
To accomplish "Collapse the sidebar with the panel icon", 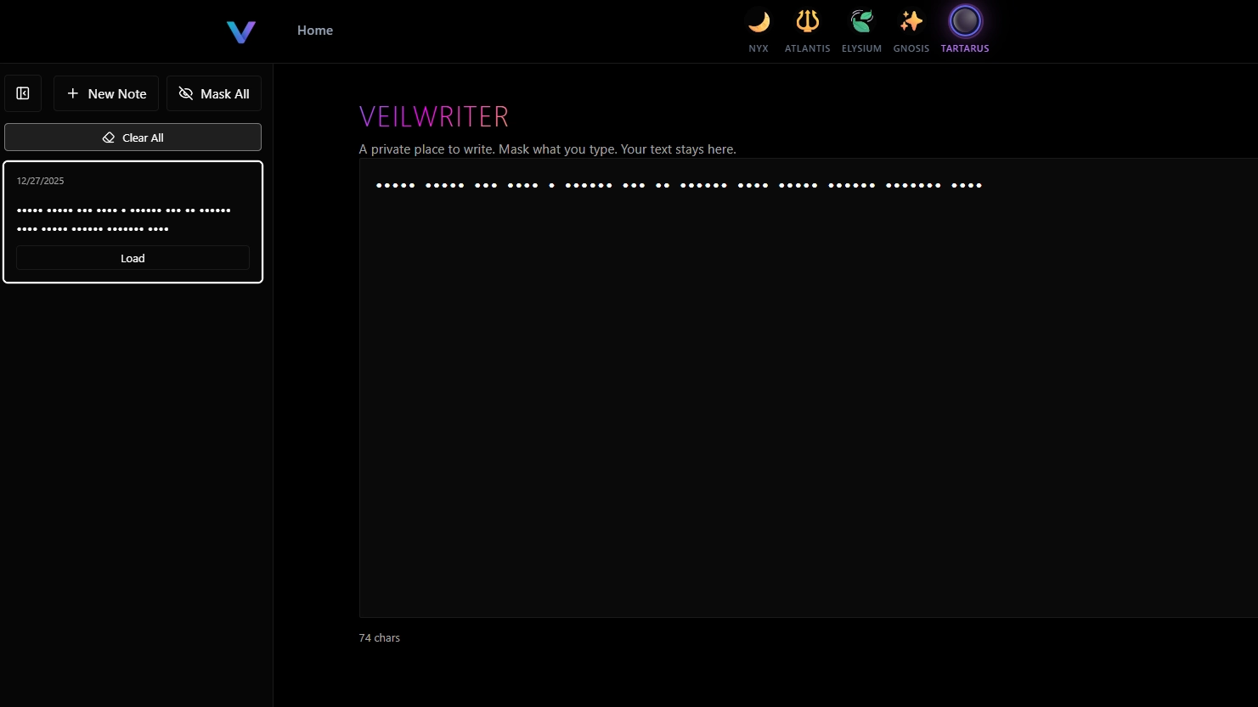I will pos(23,93).
